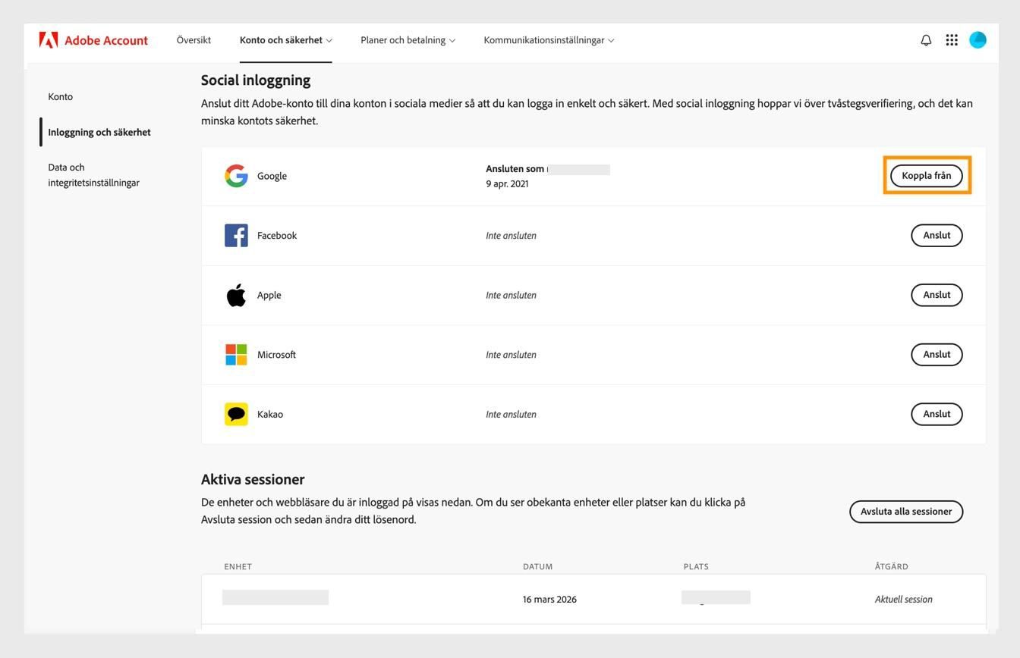Click the Microsoft icon
Screen dimensions: 1020x658
[236, 354]
